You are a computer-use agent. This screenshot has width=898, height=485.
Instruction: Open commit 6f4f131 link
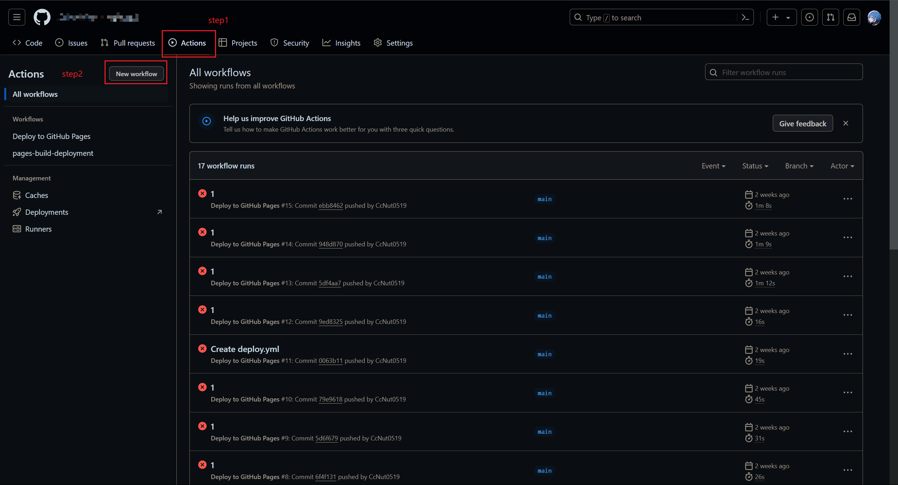[326, 477]
